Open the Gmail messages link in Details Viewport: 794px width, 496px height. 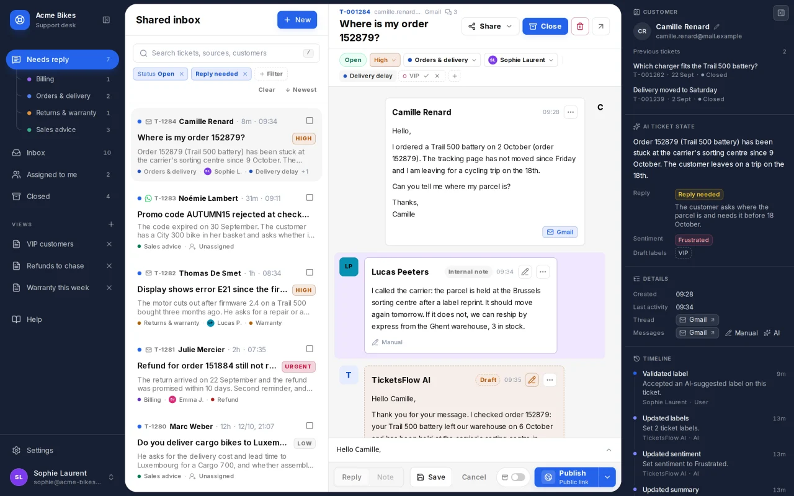[697, 333]
